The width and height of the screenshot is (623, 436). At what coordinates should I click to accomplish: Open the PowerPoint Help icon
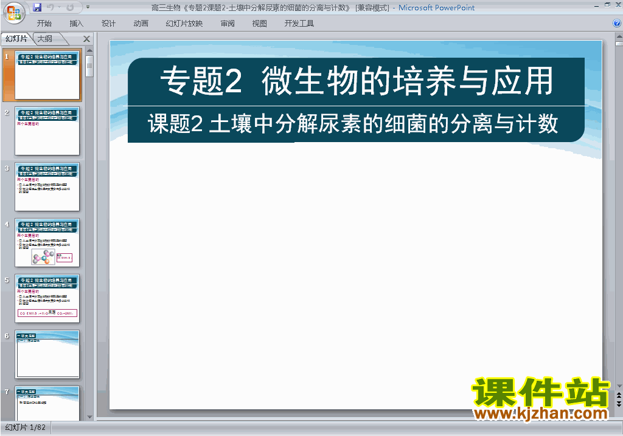pyautogui.click(x=617, y=23)
